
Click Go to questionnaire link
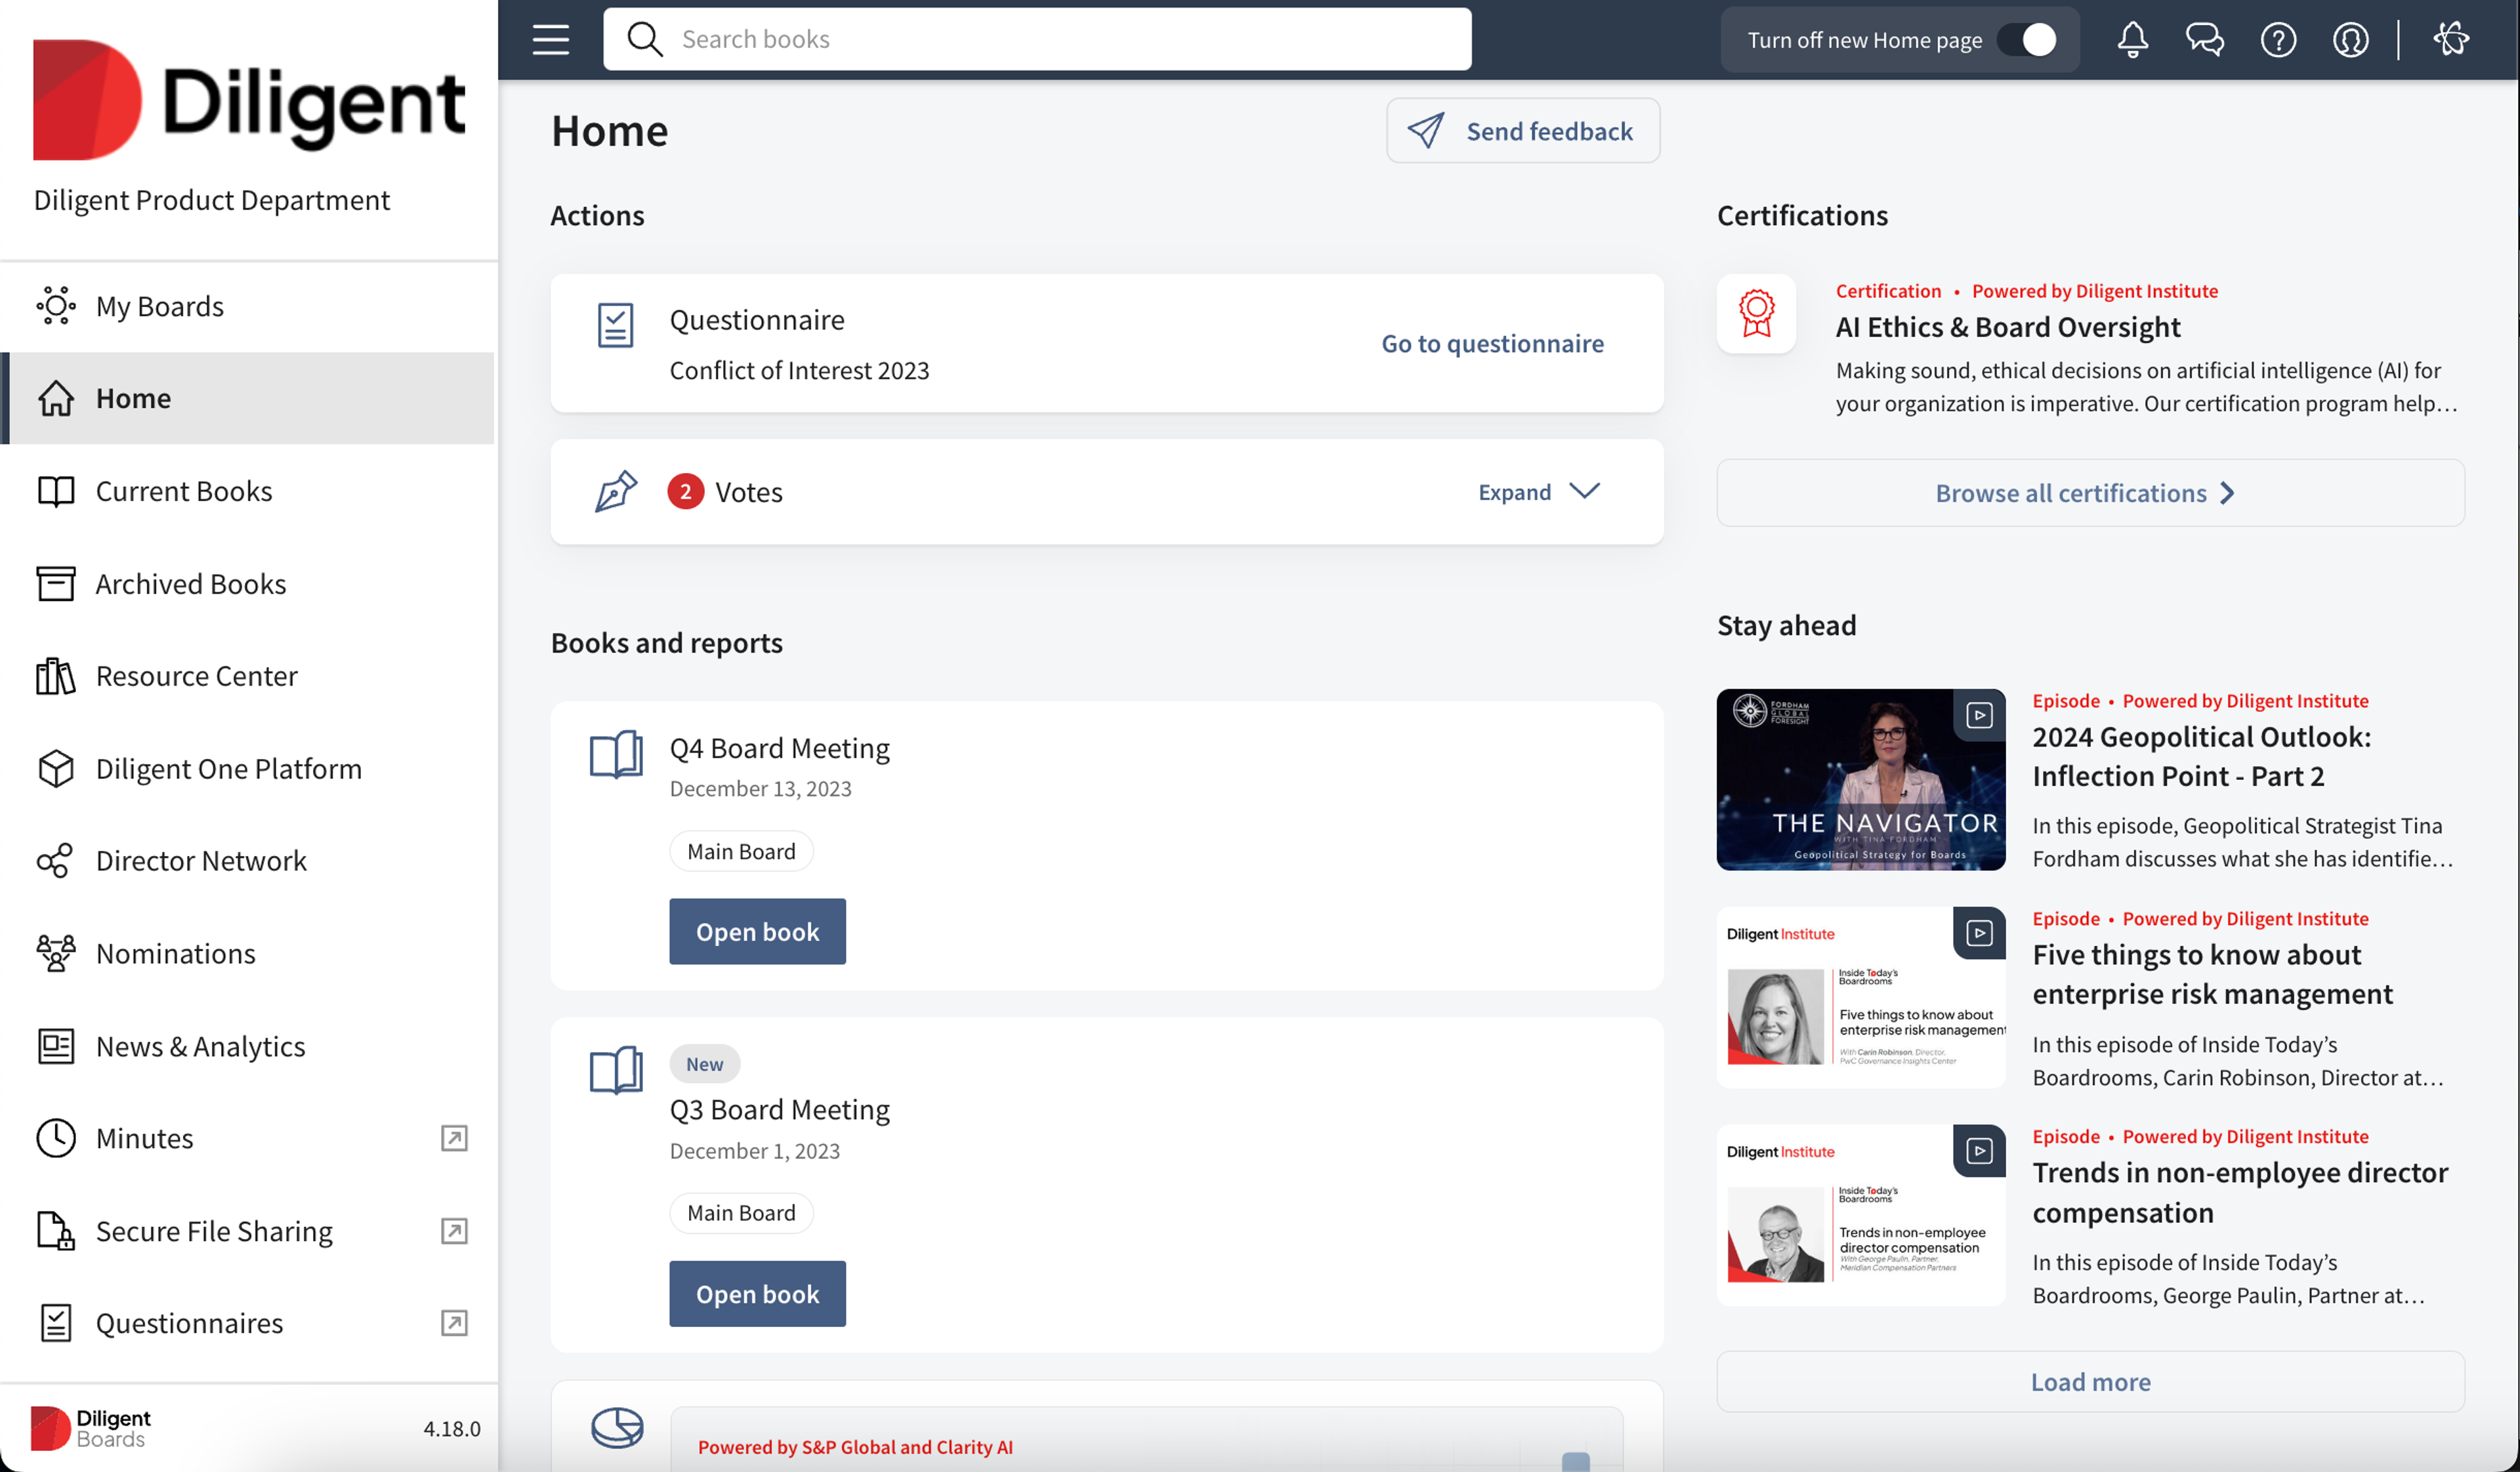(x=1492, y=343)
